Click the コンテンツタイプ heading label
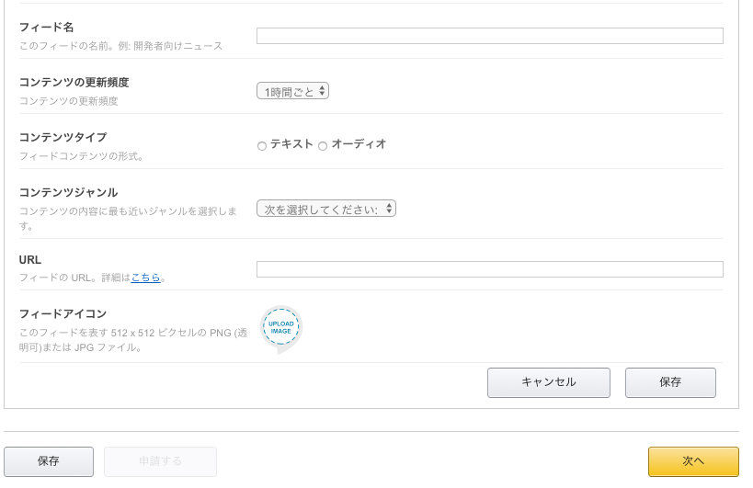Viewport: 753px width, 488px height. [x=63, y=138]
